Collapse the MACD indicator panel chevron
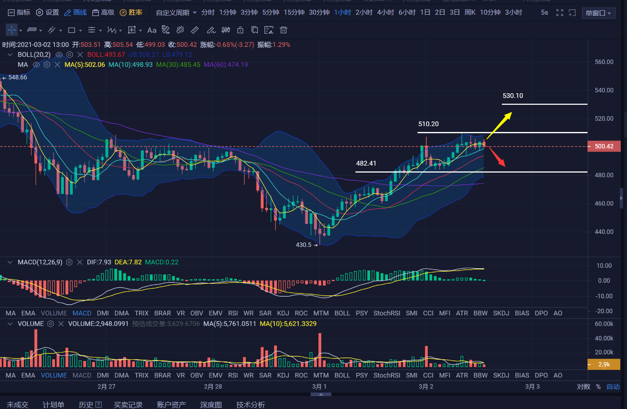 10,262
